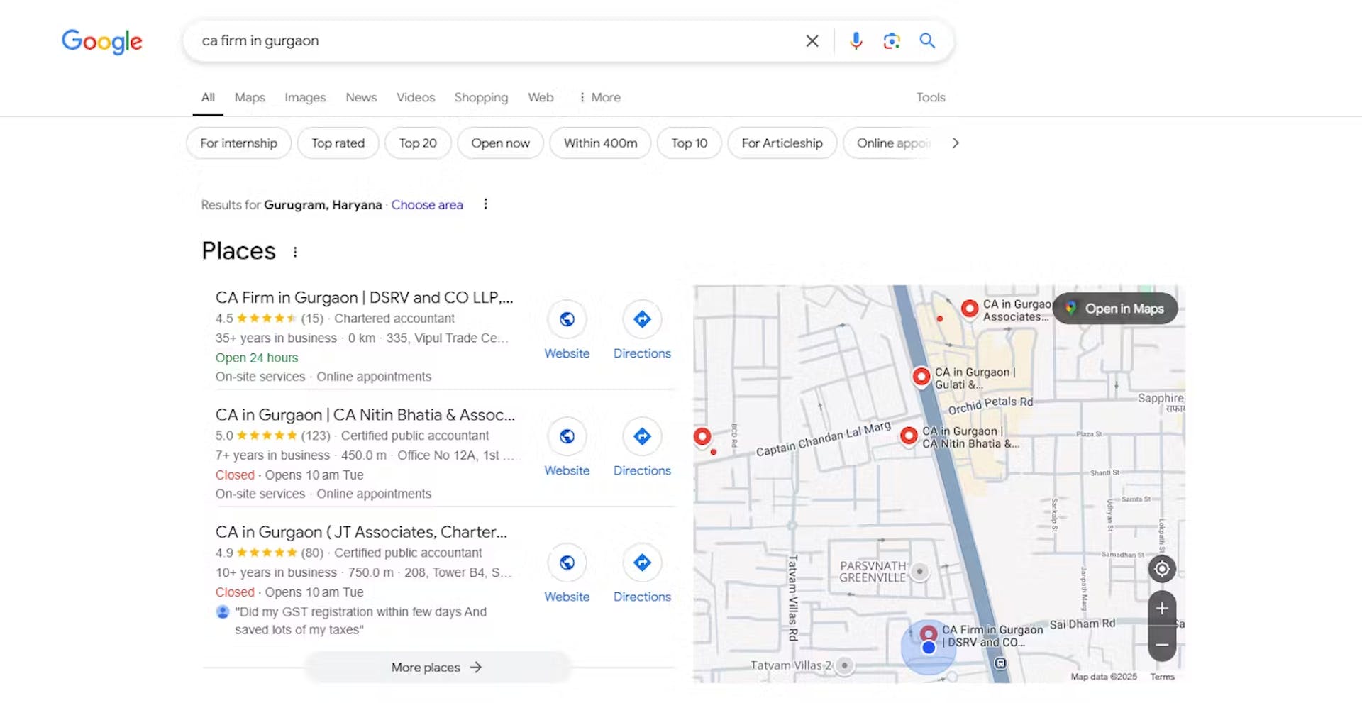The image size is (1362, 703).
Task: Get directions to JT Associates
Action: point(642,563)
